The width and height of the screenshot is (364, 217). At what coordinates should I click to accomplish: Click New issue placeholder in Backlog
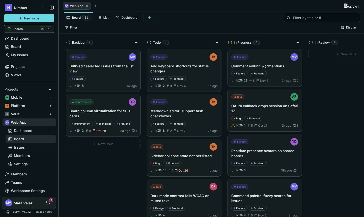(103, 144)
